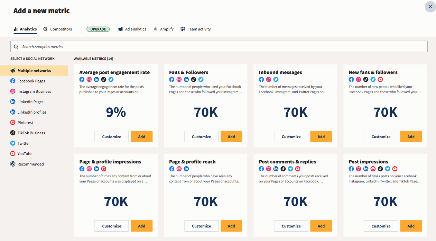Open the Team activity tab
436x241 pixels.
195,29
